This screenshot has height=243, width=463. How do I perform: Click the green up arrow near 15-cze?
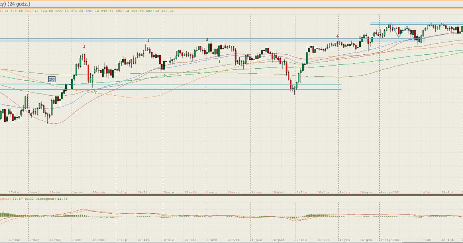(96, 92)
